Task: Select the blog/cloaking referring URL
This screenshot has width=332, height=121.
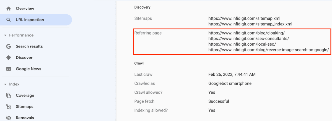Action: [246, 33]
